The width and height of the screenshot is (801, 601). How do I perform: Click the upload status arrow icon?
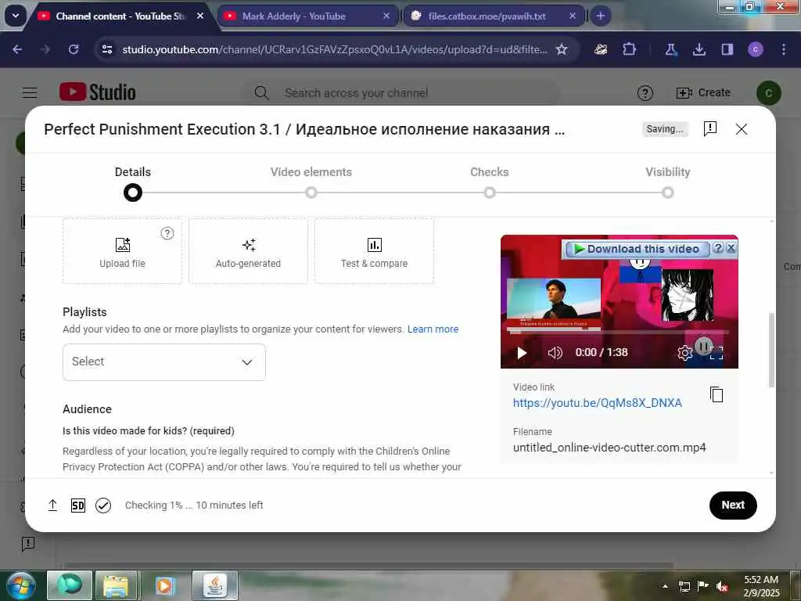pyautogui.click(x=52, y=506)
